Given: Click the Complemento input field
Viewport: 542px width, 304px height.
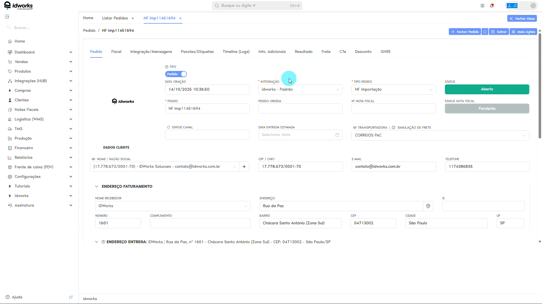Looking at the screenshot, I should pos(200,223).
